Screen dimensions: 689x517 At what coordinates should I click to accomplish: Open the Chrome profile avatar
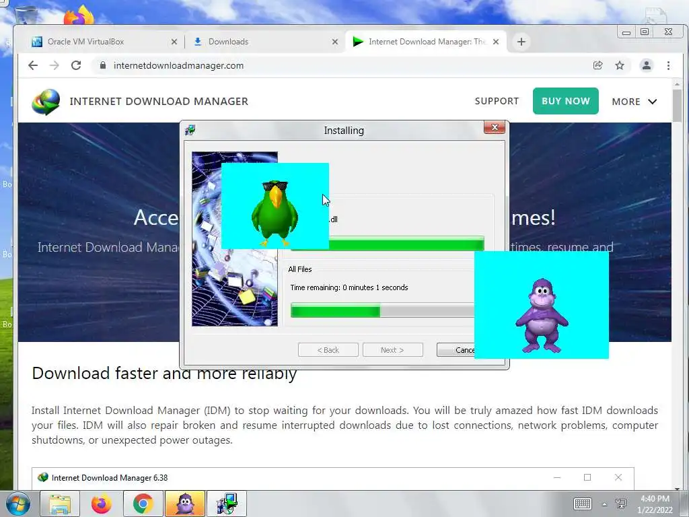[x=647, y=65]
